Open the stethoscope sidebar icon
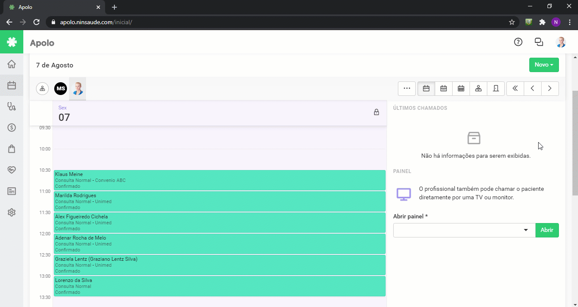Viewport: 578px width, 307px height. point(11,106)
